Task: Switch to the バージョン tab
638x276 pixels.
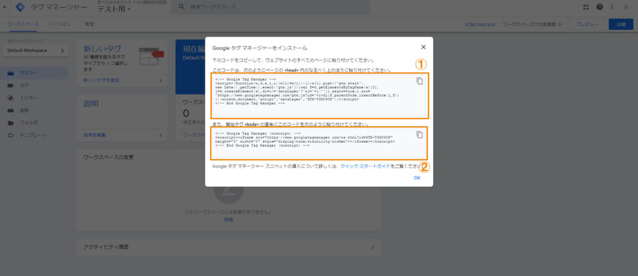Action: click(x=59, y=24)
